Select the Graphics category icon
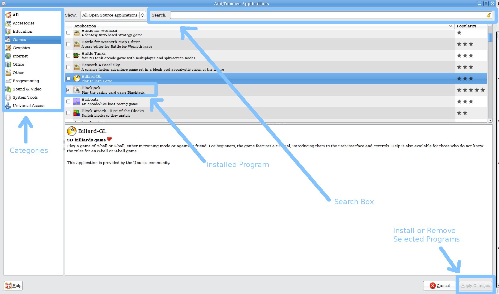Image resolution: width=499 pixels, height=294 pixels. [8, 48]
